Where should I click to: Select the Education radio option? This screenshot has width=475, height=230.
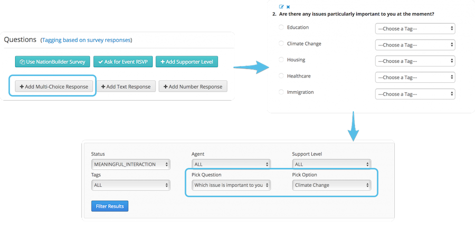tap(281, 27)
